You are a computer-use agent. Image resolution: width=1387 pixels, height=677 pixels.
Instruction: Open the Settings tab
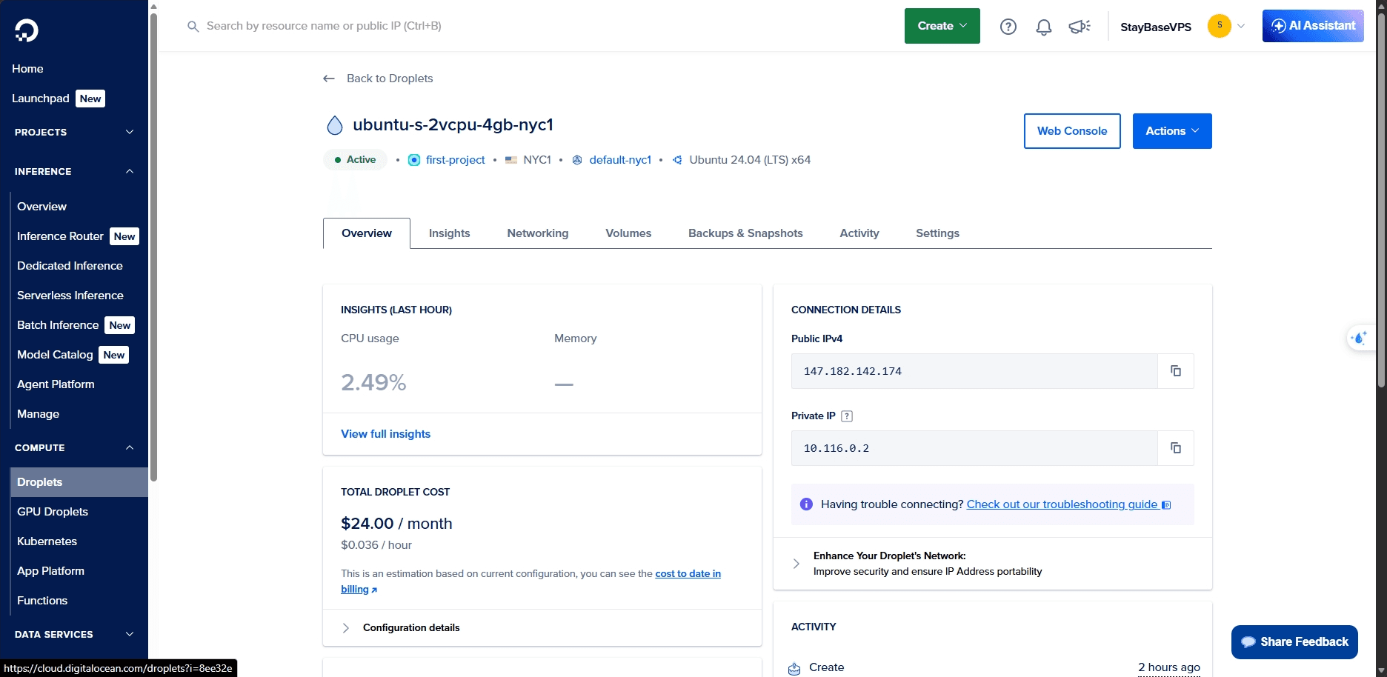[937, 233]
